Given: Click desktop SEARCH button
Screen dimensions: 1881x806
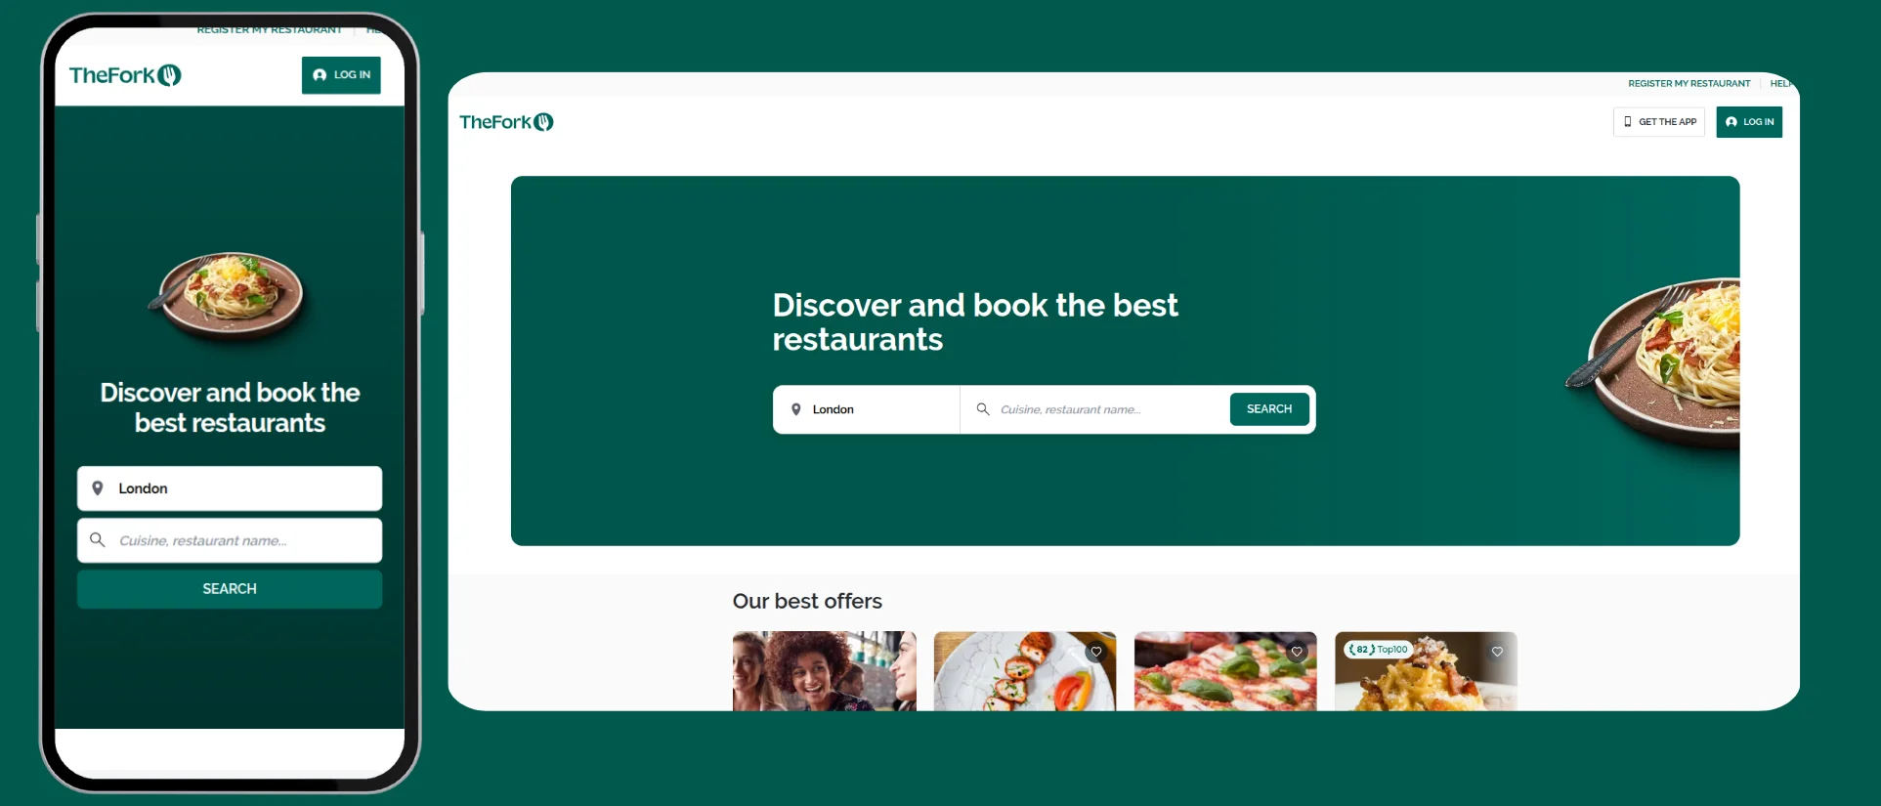Looking at the screenshot, I should [1269, 409].
